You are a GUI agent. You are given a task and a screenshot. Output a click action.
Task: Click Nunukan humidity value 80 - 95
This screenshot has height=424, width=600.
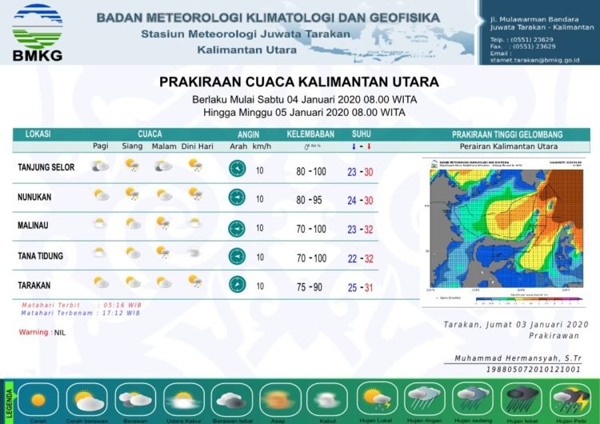pos(309,200)
